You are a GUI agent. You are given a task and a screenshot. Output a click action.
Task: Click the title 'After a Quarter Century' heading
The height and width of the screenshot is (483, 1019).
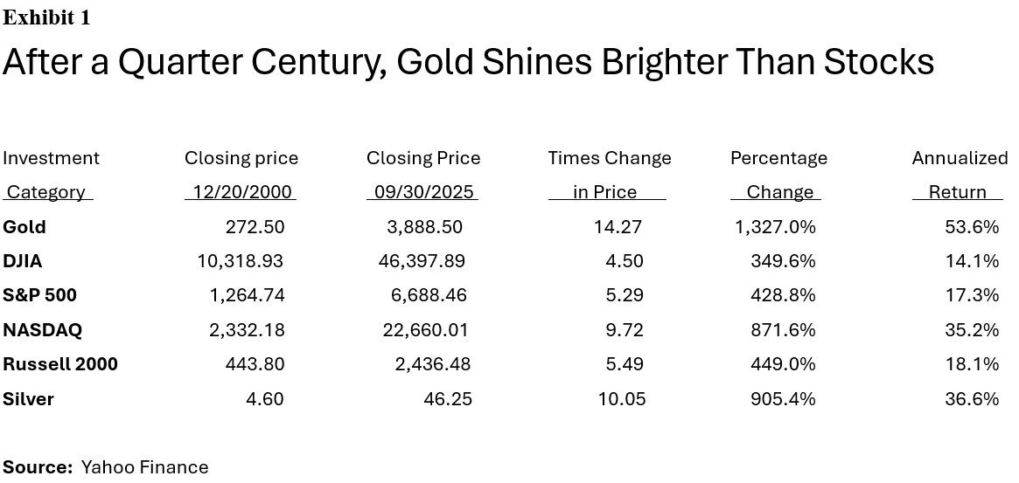[468, 62]
